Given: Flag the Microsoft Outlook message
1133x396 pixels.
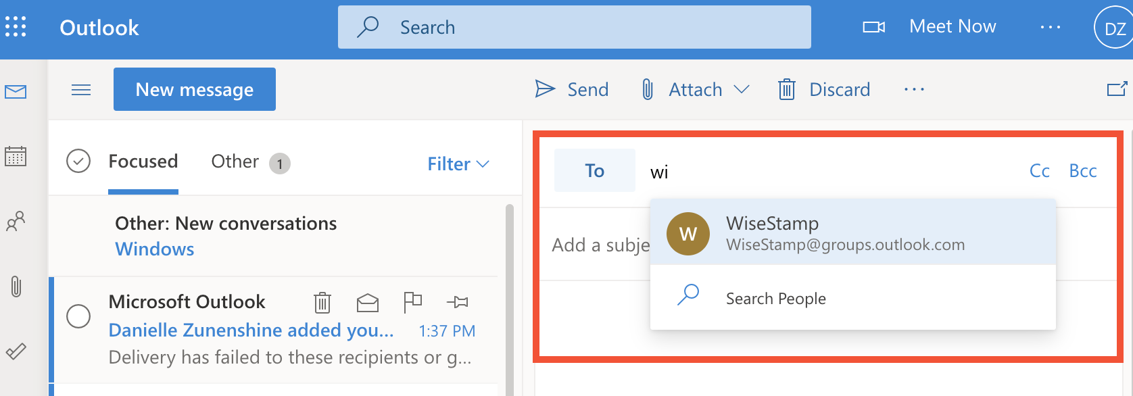Looking at the screenshot, I should (412, 301).
